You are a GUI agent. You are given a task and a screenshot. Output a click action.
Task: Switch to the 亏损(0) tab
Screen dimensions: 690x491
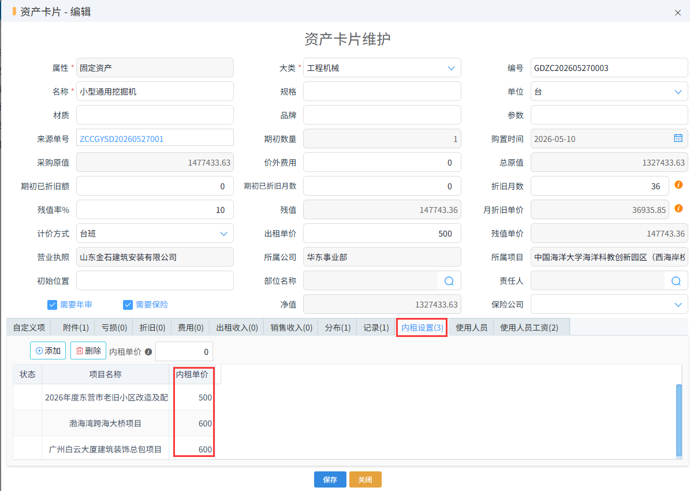point(114,328)
